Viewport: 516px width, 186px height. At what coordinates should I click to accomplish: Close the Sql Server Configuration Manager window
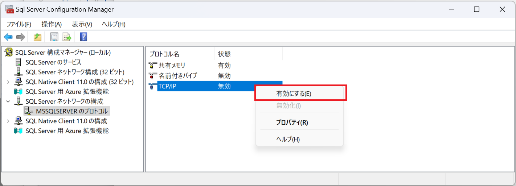coord(502,9)
